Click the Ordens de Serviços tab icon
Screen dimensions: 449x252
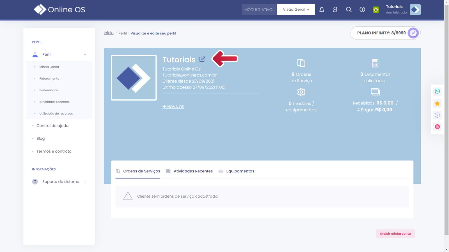(x=118, y=171)
